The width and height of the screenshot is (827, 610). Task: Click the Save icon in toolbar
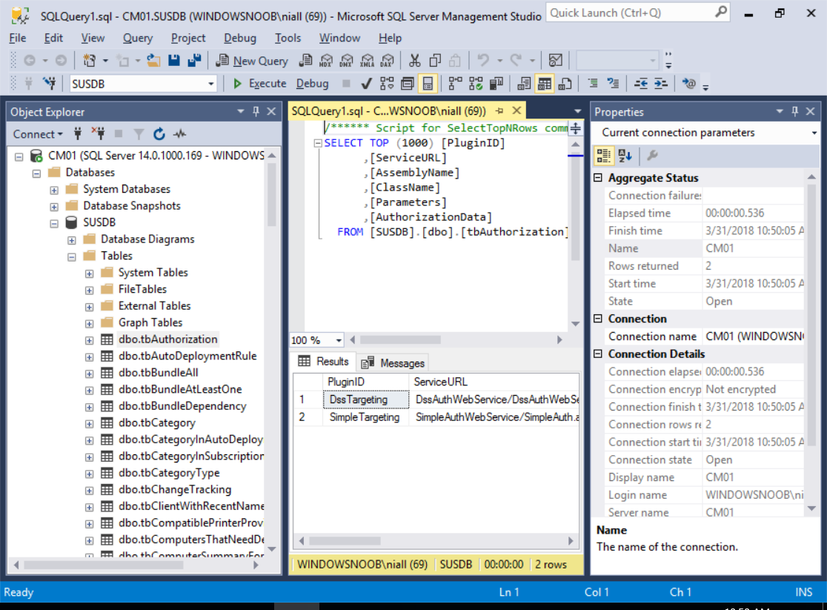click(x=174, y=61)
